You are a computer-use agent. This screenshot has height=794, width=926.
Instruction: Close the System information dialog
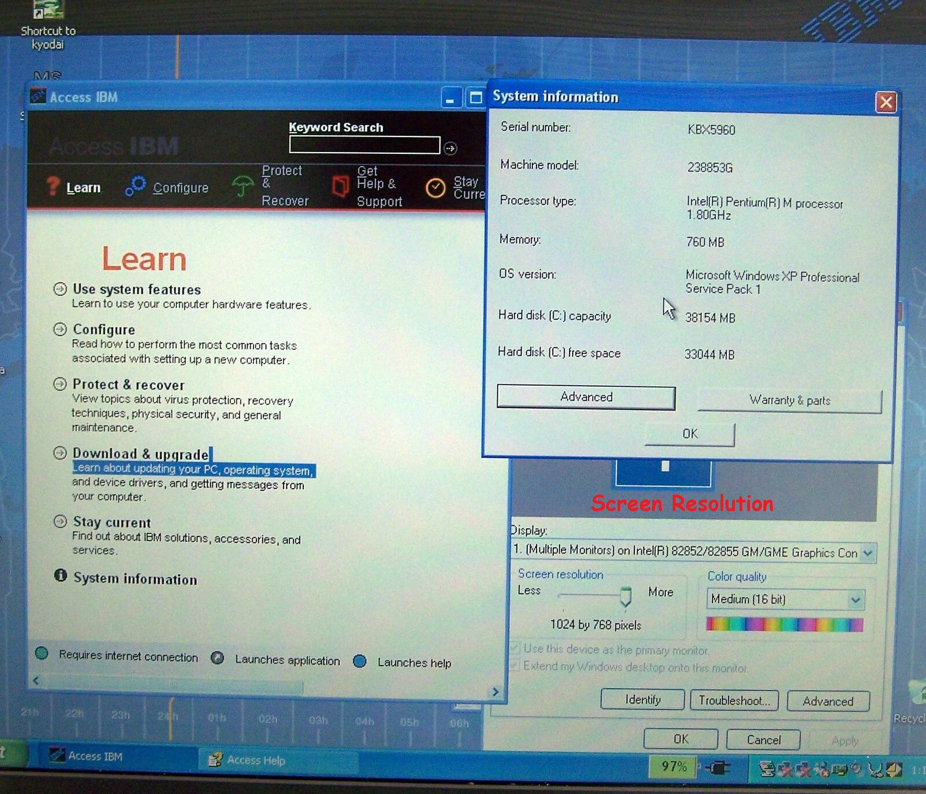coord(885,102)
